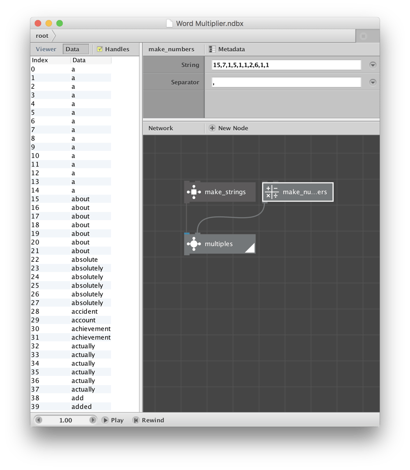Select row 30 achievement
This screenshot has height=470, width=410.
point(71,329)
